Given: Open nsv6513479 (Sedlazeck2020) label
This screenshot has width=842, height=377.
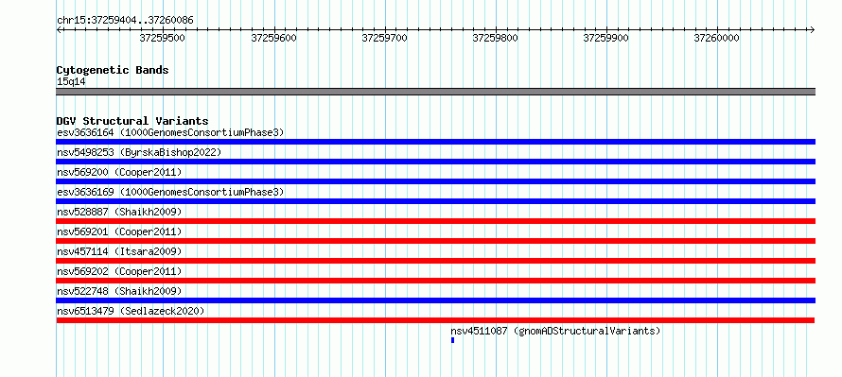Looking at the screenshot, I should point(131,311).
